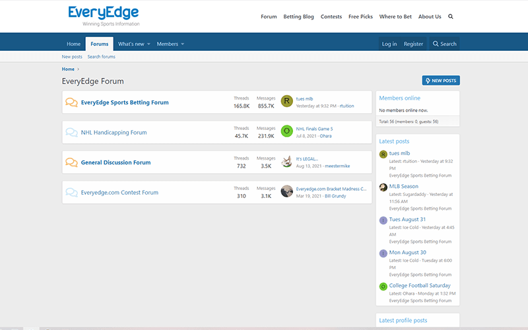Open the R avatar beside tues mlb forum row
Image resolution: width=528 pixels, height=330 pixels.
click(287, 101)
